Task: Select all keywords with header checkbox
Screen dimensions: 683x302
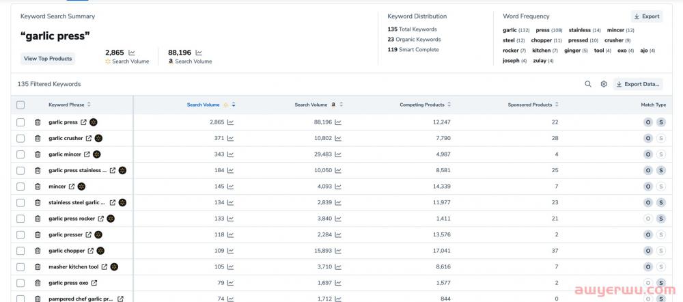Action: click(x=20, y=105)
